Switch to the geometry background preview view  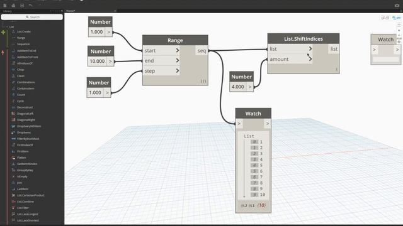385,18
